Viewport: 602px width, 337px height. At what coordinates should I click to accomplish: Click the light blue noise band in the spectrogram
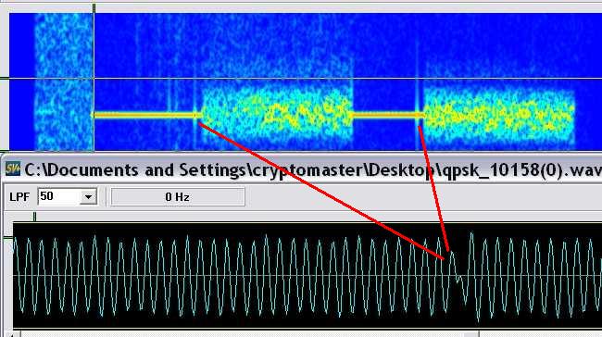pyautogui.click(x=64, y=81)
